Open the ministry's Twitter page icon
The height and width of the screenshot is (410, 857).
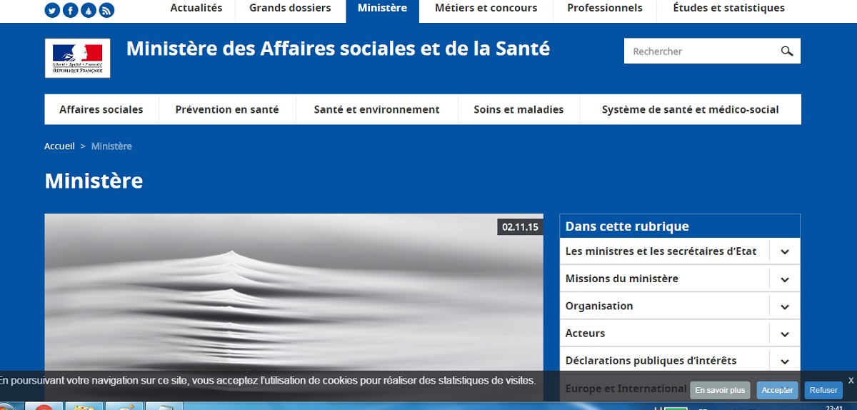tap(52, 10)
